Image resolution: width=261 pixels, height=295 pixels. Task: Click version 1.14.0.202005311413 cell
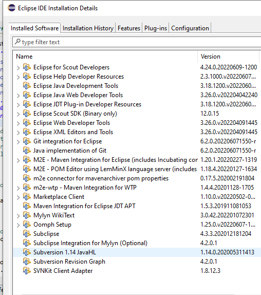coord(227,252)
